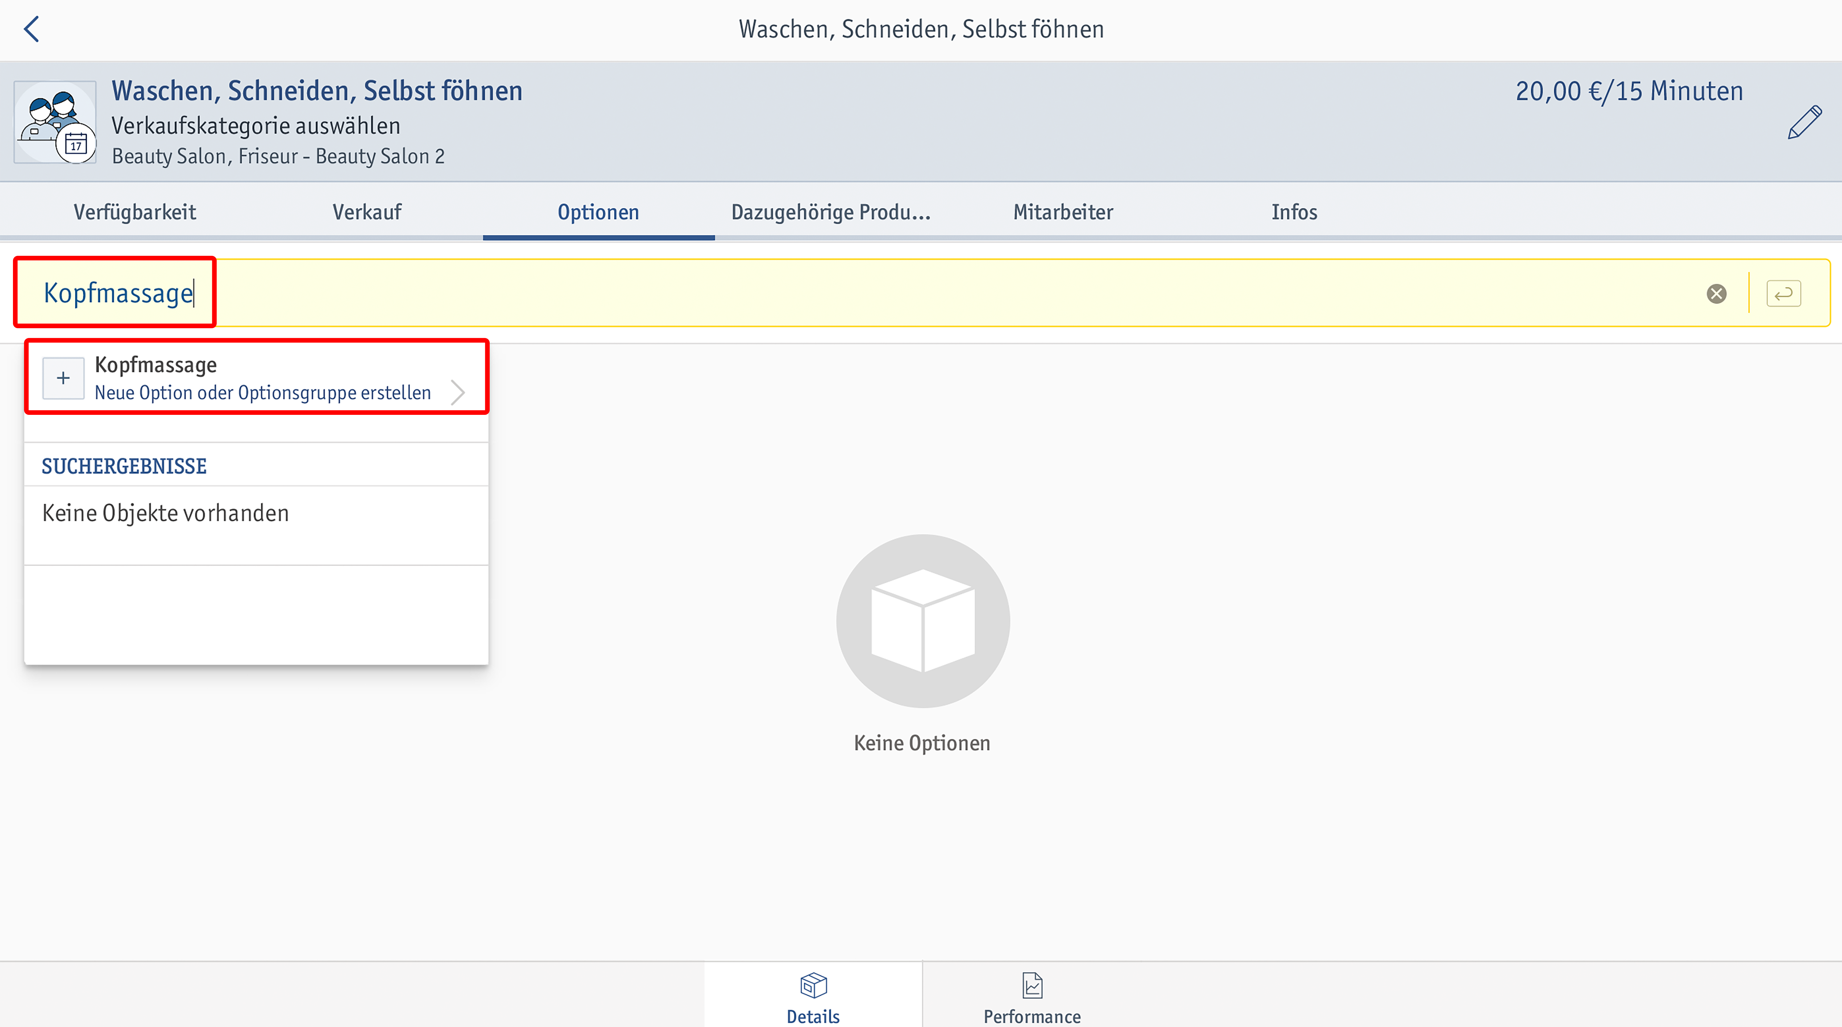Select 'Neue Option oder Optionsgruppe erstellen'
The height and width of the screenshot is (1027, 1842).
pos(263,392)
